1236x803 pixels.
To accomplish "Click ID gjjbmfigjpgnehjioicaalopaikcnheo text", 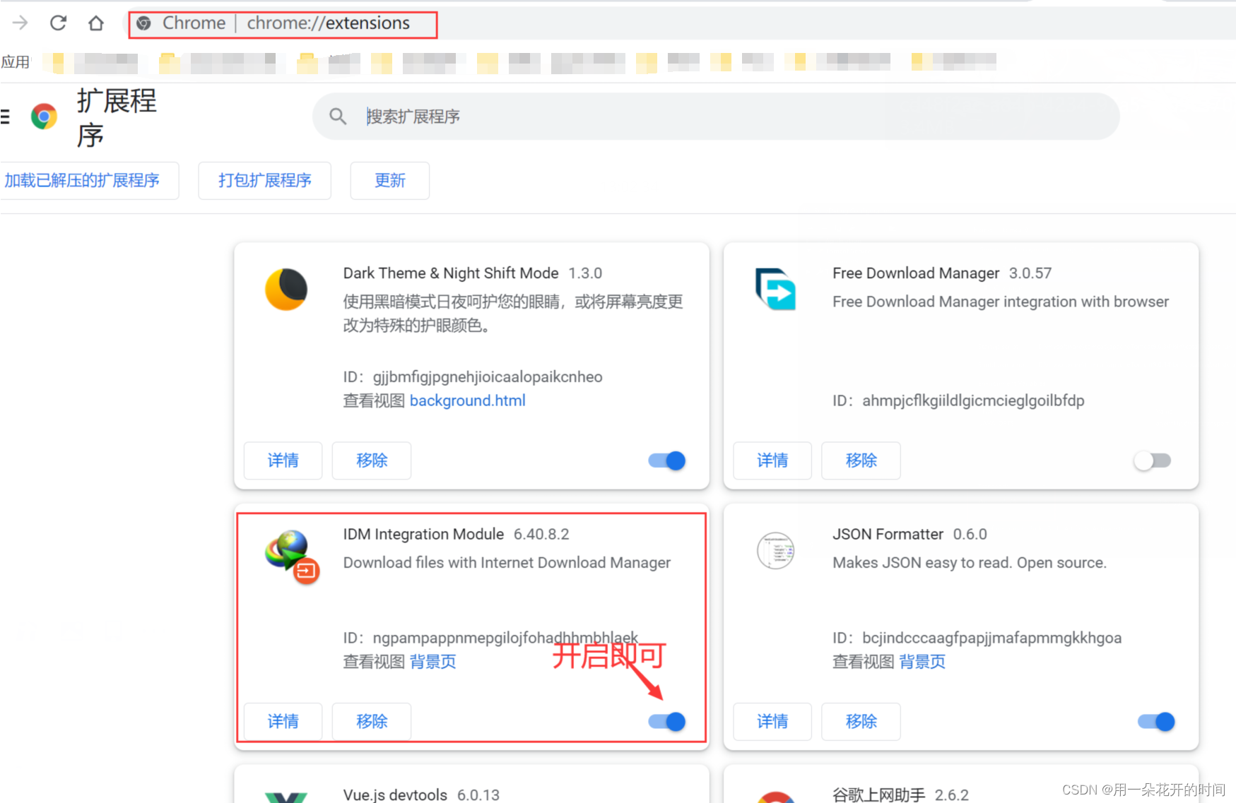I will [473, 376].
